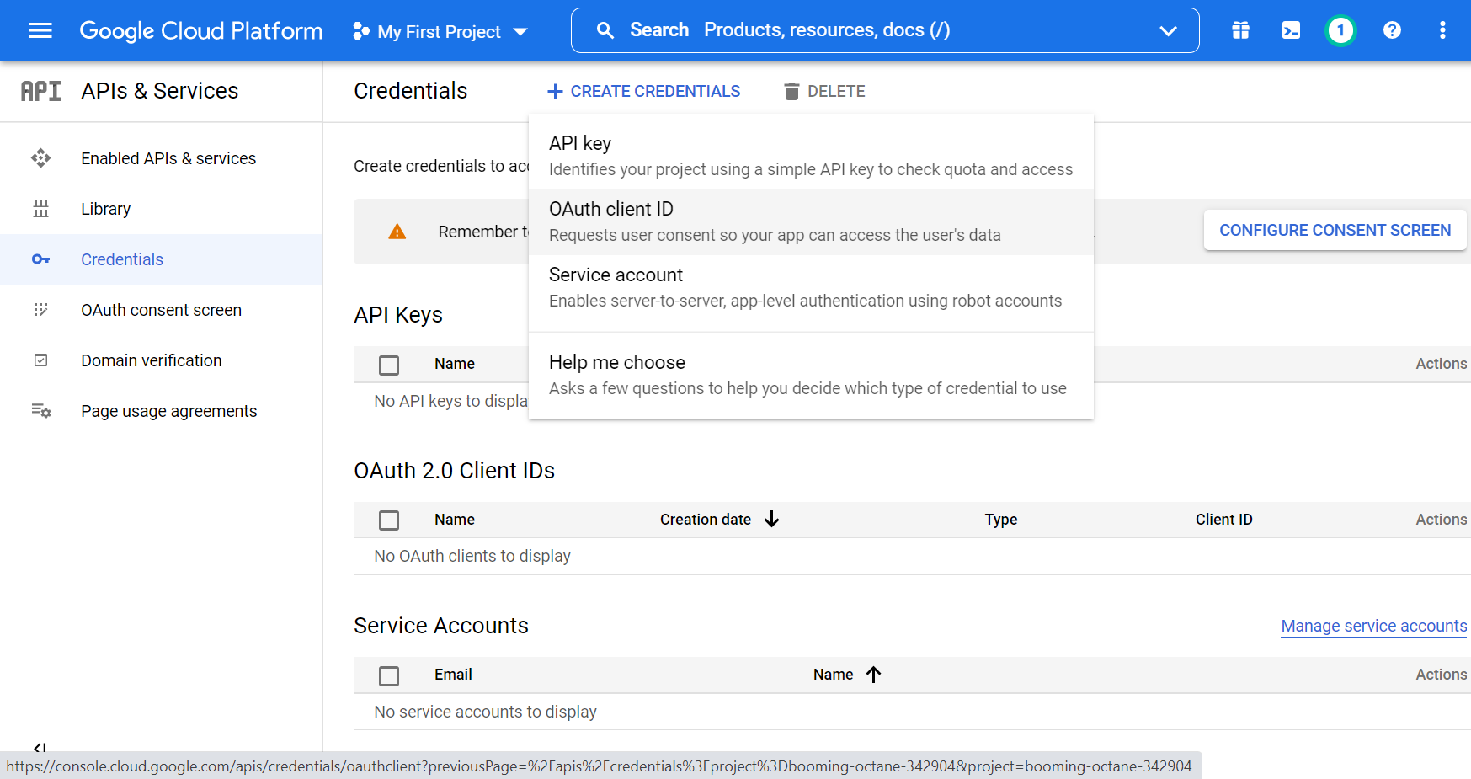Image resolution: width=1471 pixels, height=779 pixels.
Task: Select the Library icon in the sidebar
Action: tap(40, 208)
